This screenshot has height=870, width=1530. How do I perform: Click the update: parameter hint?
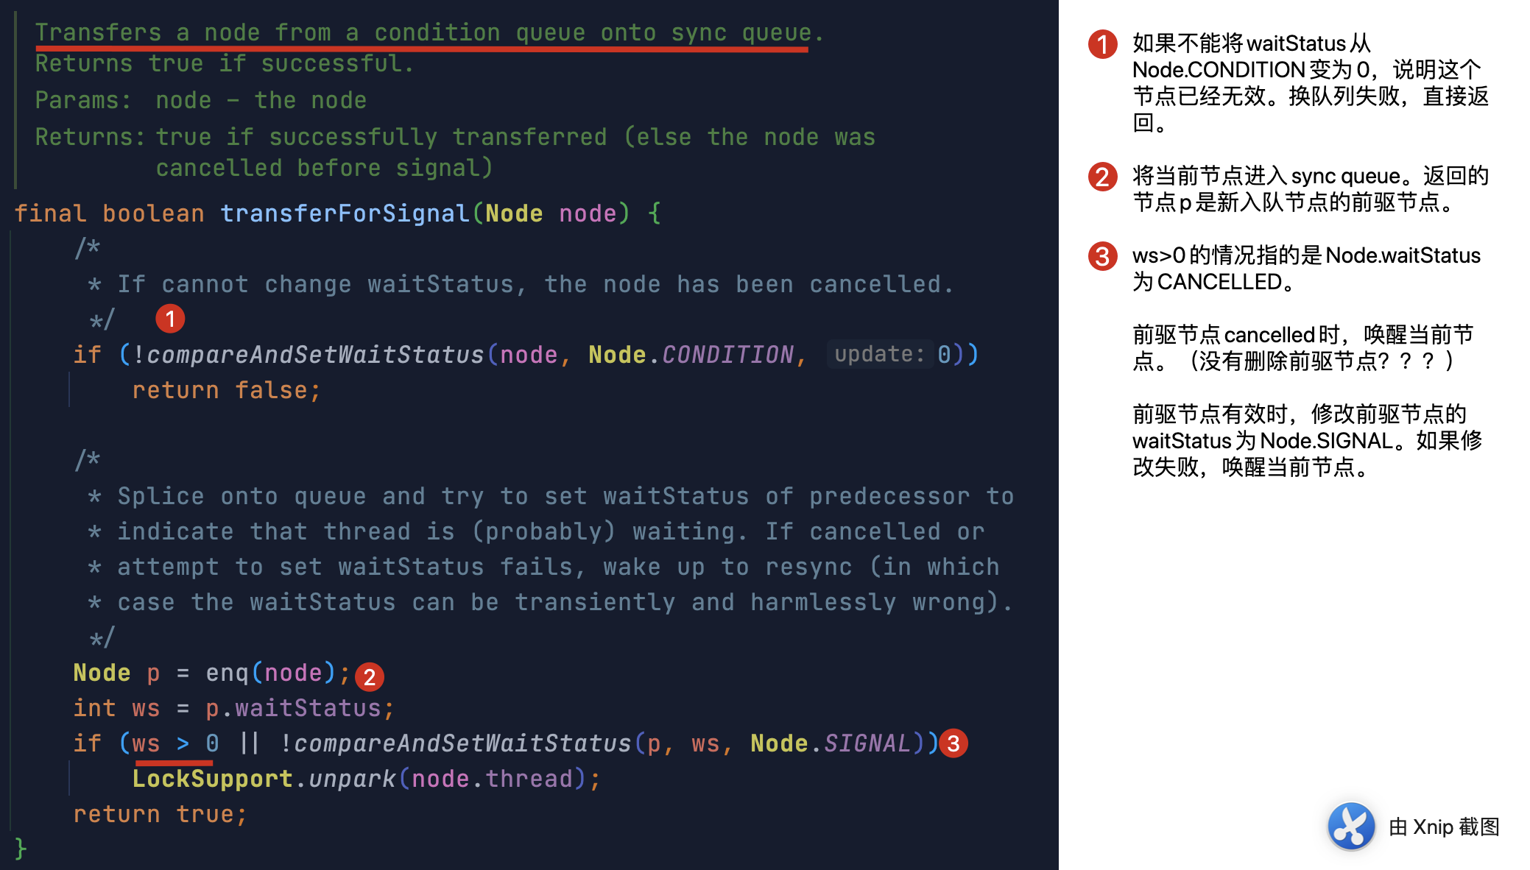(879, 354)
